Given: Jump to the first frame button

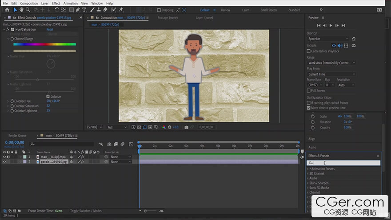Looking at the screenshot, I should coord(319,25).
